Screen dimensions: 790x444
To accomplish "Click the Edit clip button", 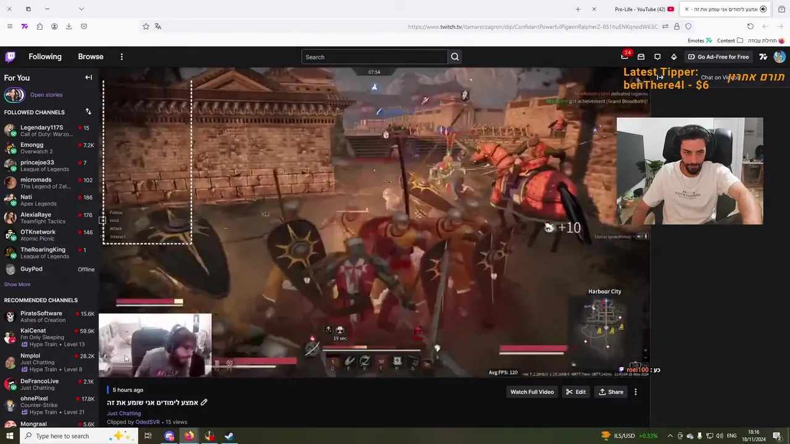I will click(x=576, y=392).
